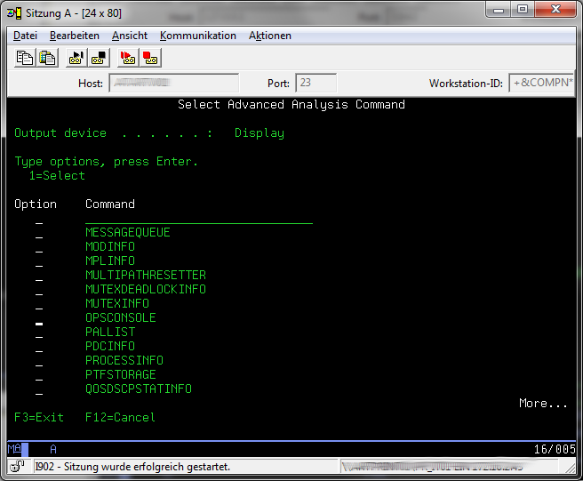Click the Workstation-ID input field
Image resolution: width=583 pixels, height=481 pixels.
point(541,84)
